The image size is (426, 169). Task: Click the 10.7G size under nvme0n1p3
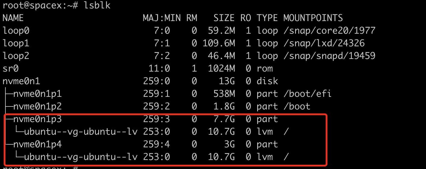click(221, 132)
